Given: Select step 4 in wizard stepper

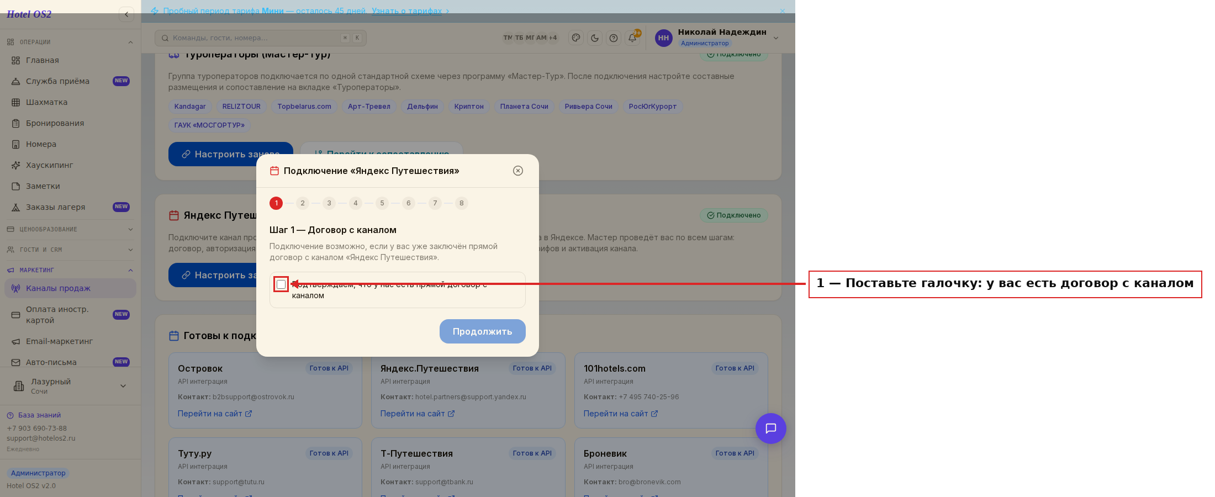Looking at the screenshot, I should coord(355,203).
